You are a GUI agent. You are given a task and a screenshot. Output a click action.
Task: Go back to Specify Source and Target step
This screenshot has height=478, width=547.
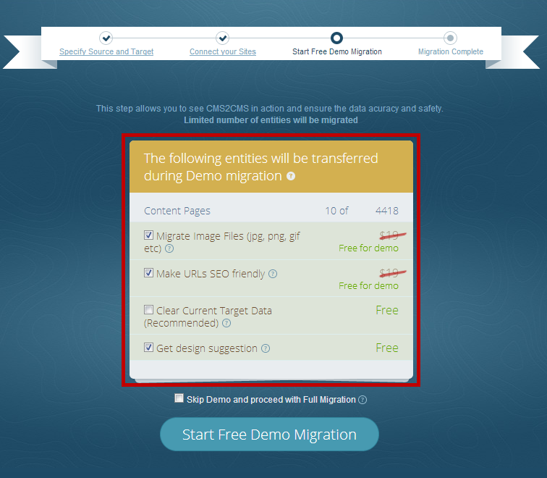point(106,51)
